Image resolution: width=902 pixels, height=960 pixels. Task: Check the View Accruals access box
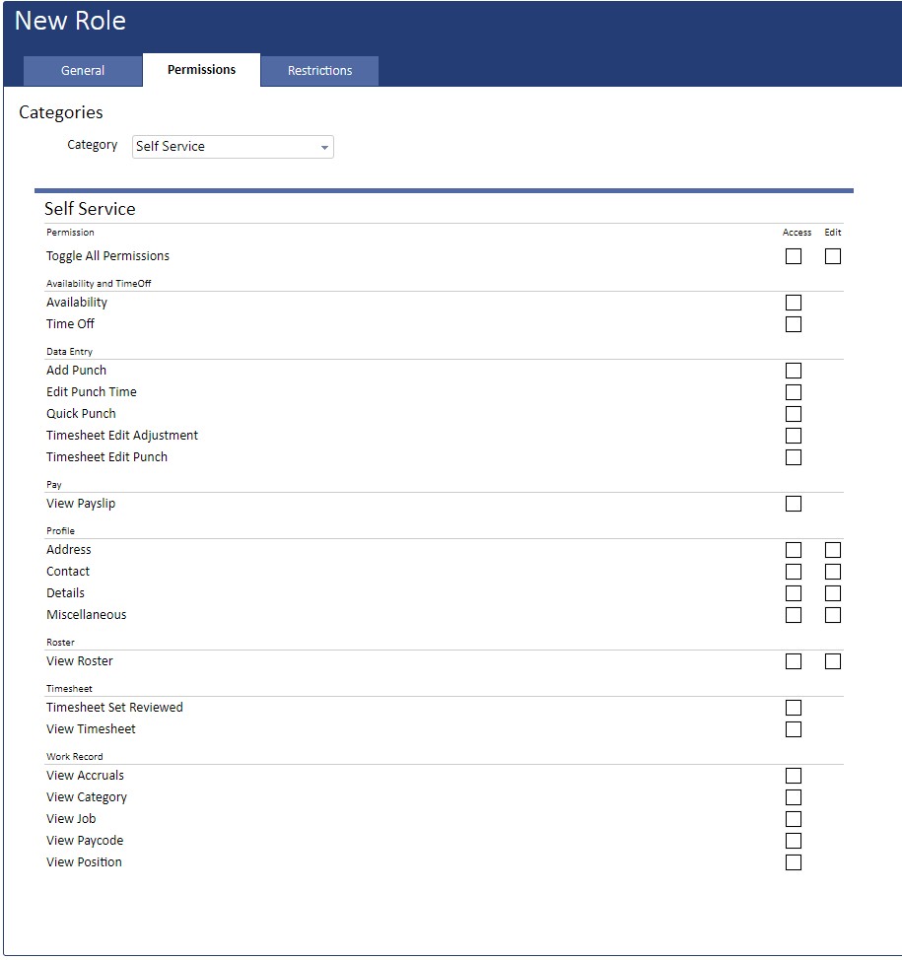pos(793,776)
